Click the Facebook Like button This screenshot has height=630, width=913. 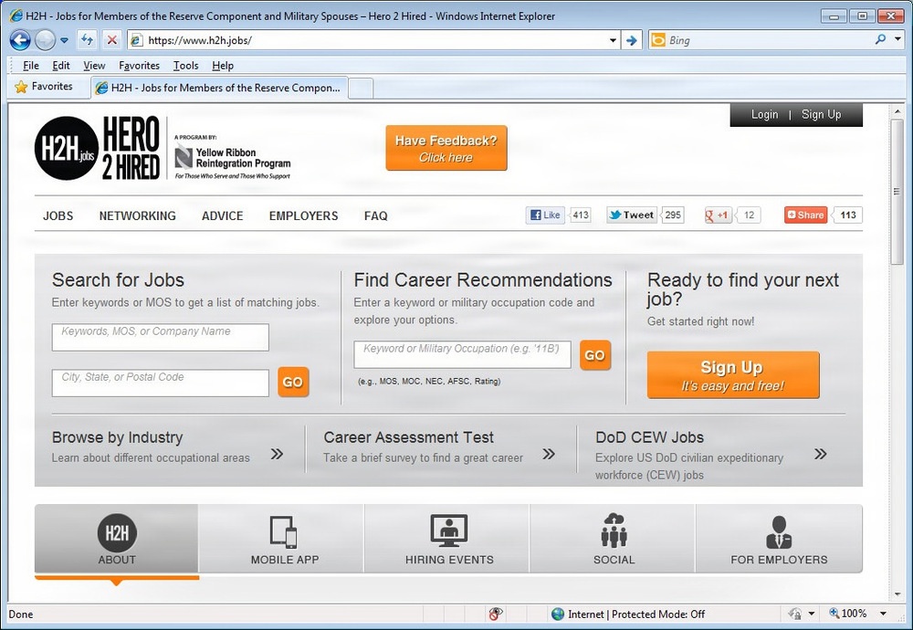click(545, 215)
